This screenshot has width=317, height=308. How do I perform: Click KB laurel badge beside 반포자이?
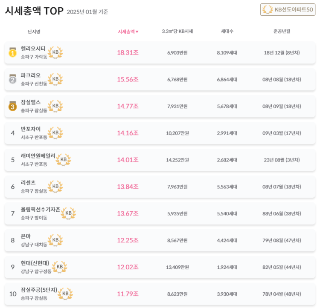click(x=55, y=133)
